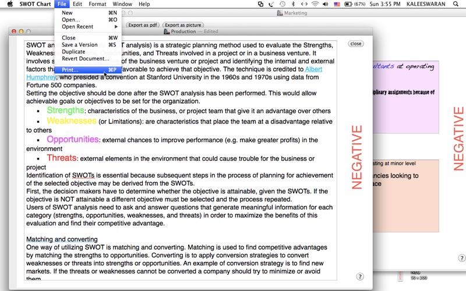The width and height of the screenshot is (466, 291).
Task: Click the word NOT in objective sentence
Action: 68,199
